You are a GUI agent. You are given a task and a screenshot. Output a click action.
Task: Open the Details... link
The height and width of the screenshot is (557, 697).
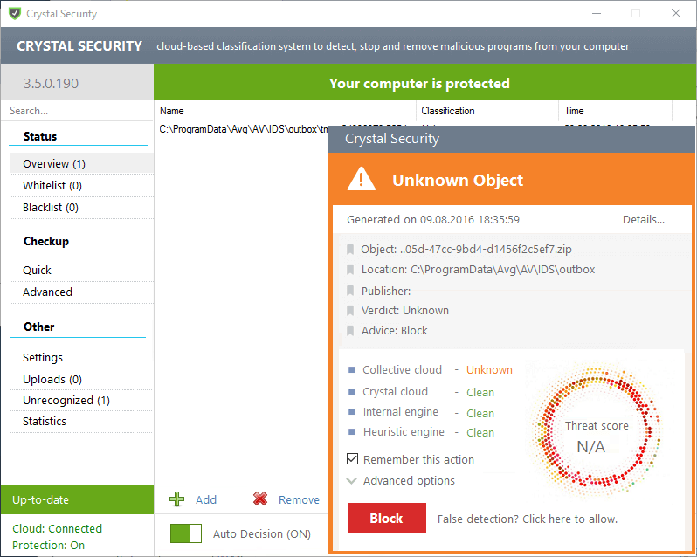coord(643,219)
